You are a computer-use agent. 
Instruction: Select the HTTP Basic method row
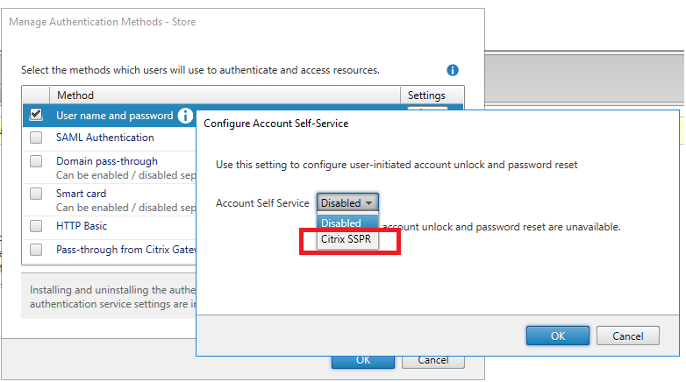point(84,225)
